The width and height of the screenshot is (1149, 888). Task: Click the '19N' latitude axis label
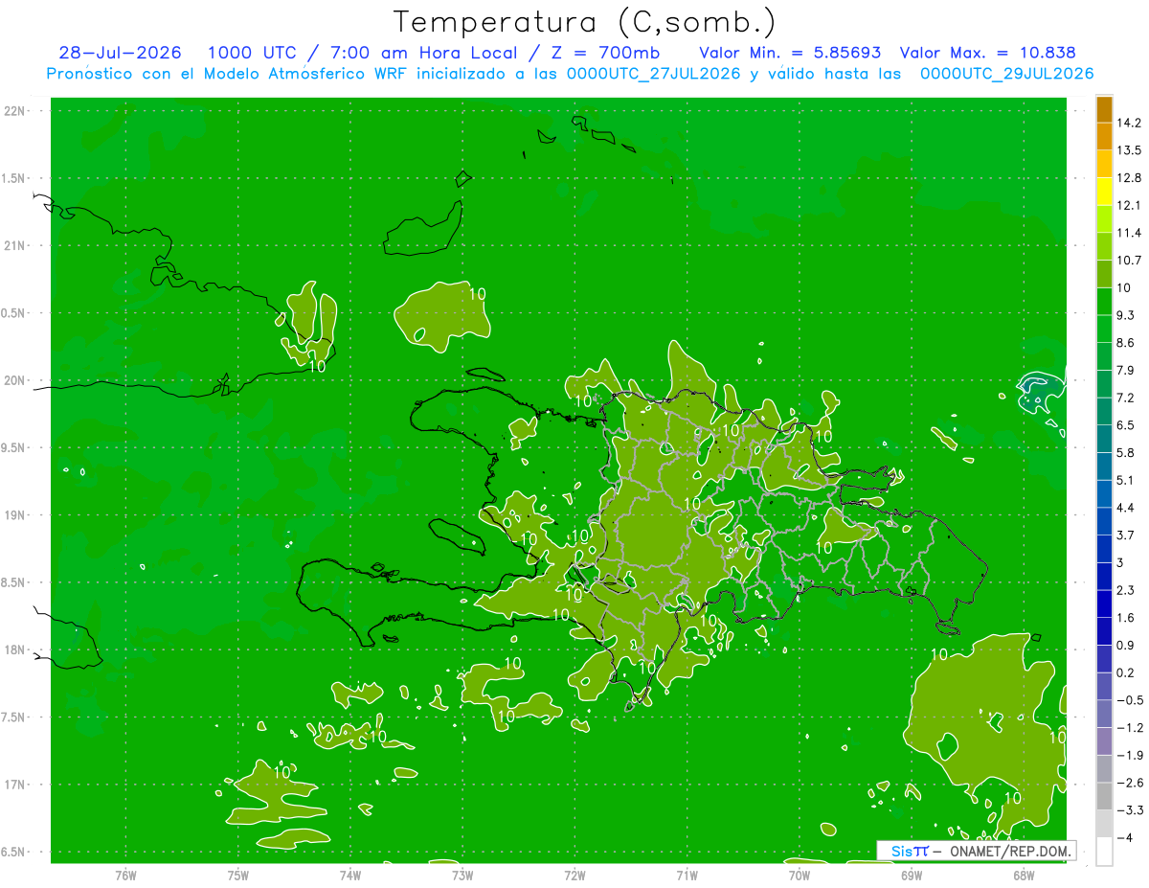click(16, 515)
